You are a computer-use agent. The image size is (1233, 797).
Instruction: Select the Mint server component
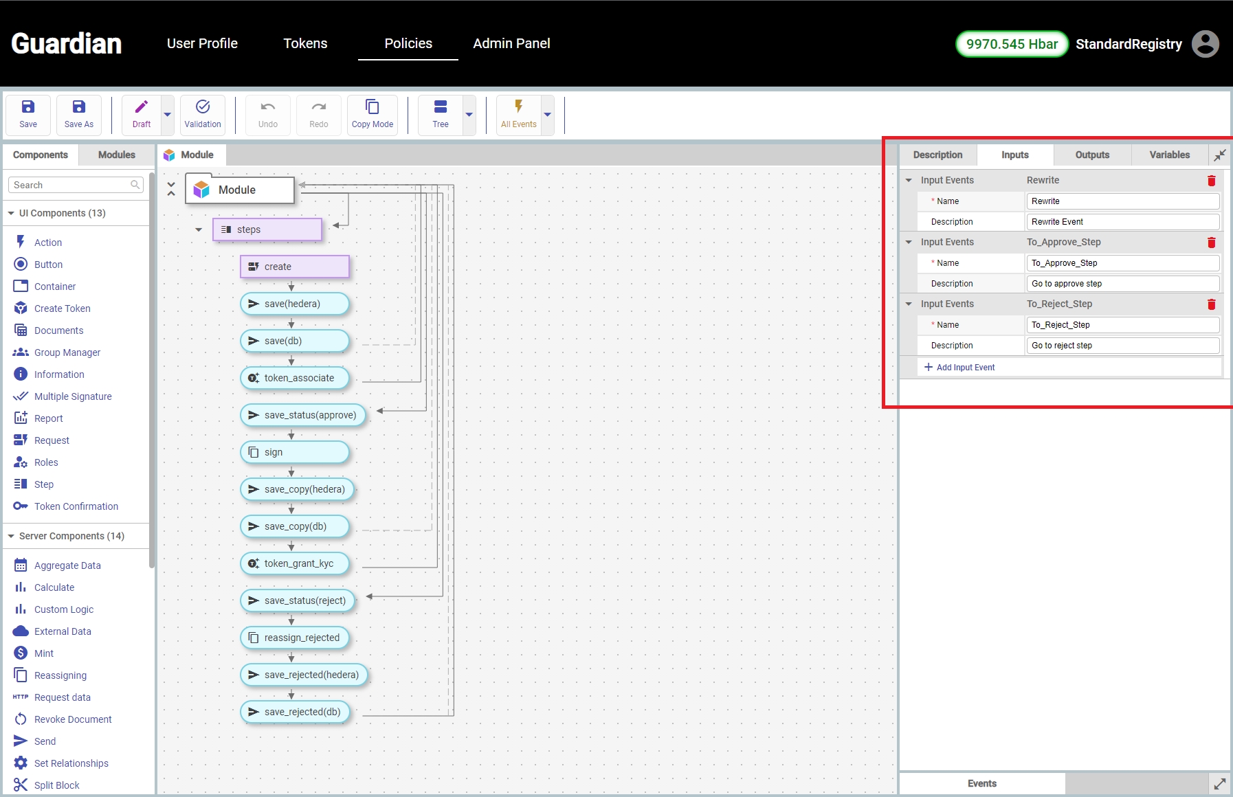coord(44,653)
